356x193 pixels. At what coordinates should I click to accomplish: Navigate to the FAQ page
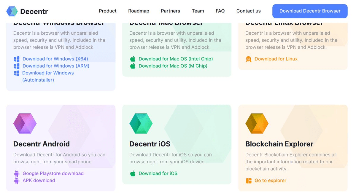(x=220, y=11)
